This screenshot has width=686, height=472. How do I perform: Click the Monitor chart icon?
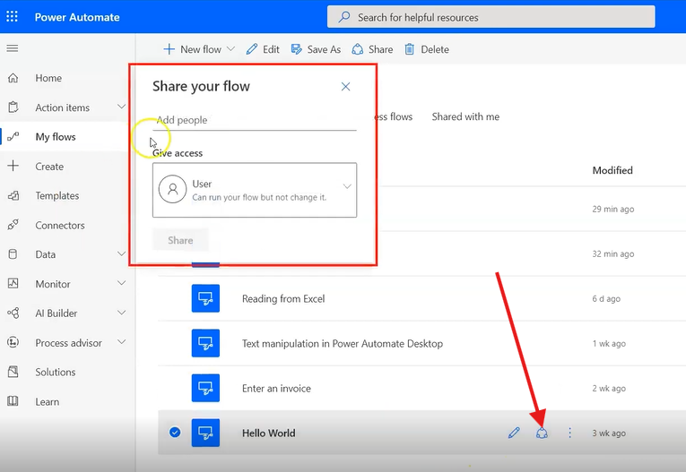click(x=13, y=284)
